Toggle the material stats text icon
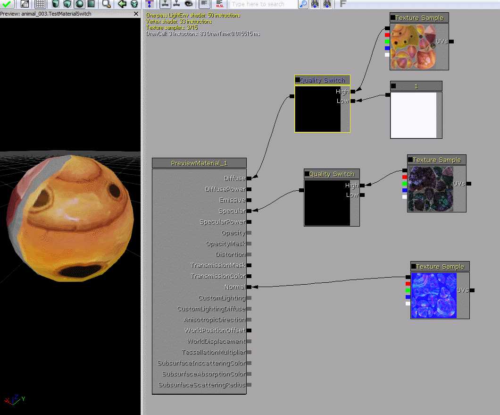500x415 pixels. [204, 4]
